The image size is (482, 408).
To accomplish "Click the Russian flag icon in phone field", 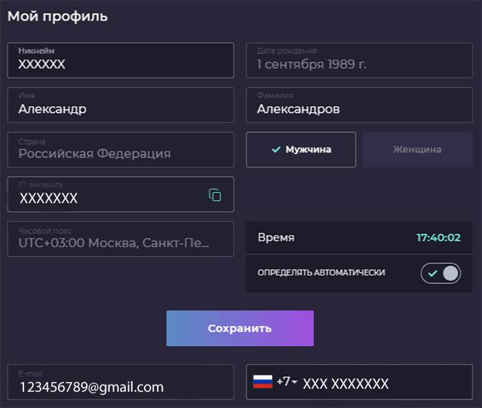I will pyautogui.click(x=263, y=382).
